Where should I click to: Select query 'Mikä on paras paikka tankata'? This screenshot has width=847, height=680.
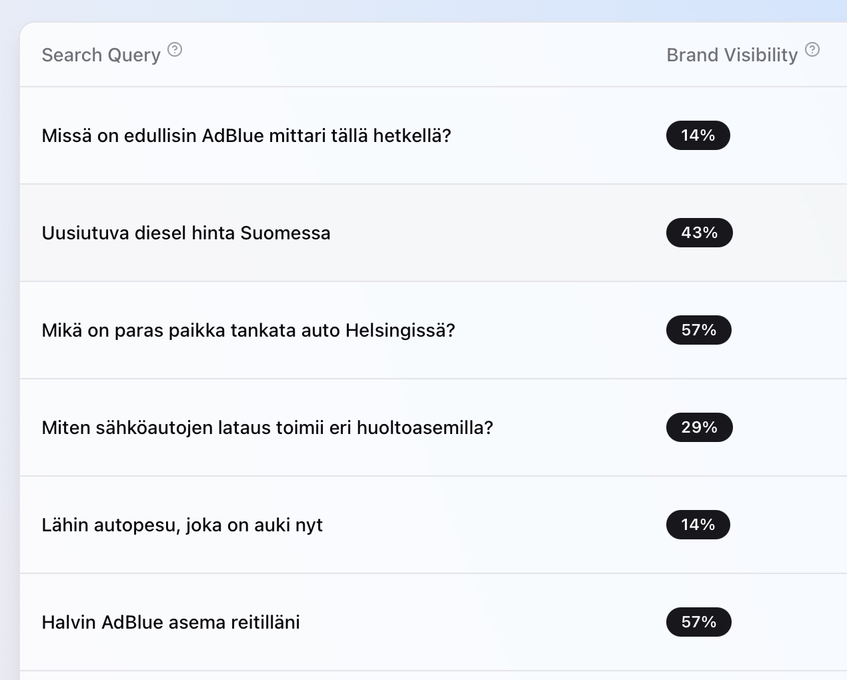point(248,331)
